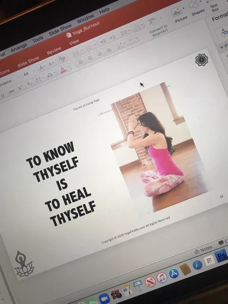The height and width of the screenshot is (304, 228).
Task: Open the Slide Show ribbon tab
Action: (28, 62)
